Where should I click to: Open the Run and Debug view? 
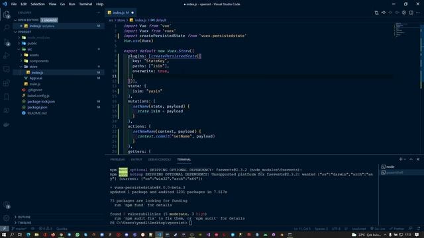pos(7,56)
